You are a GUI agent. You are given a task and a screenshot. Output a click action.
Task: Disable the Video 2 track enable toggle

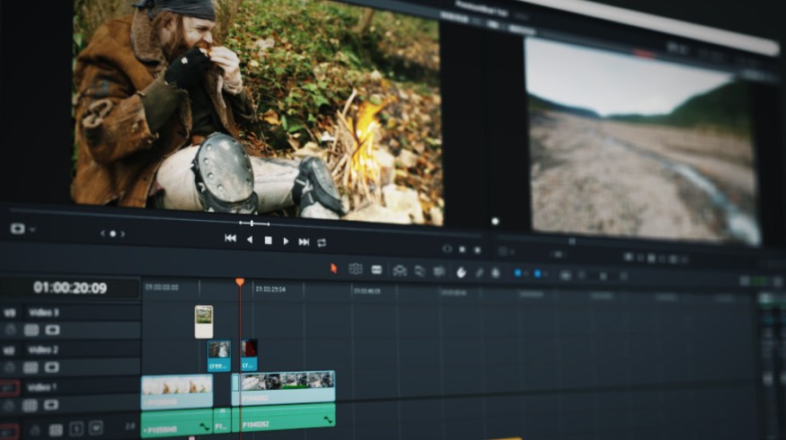pyautogui.click(x=51, y=366)
